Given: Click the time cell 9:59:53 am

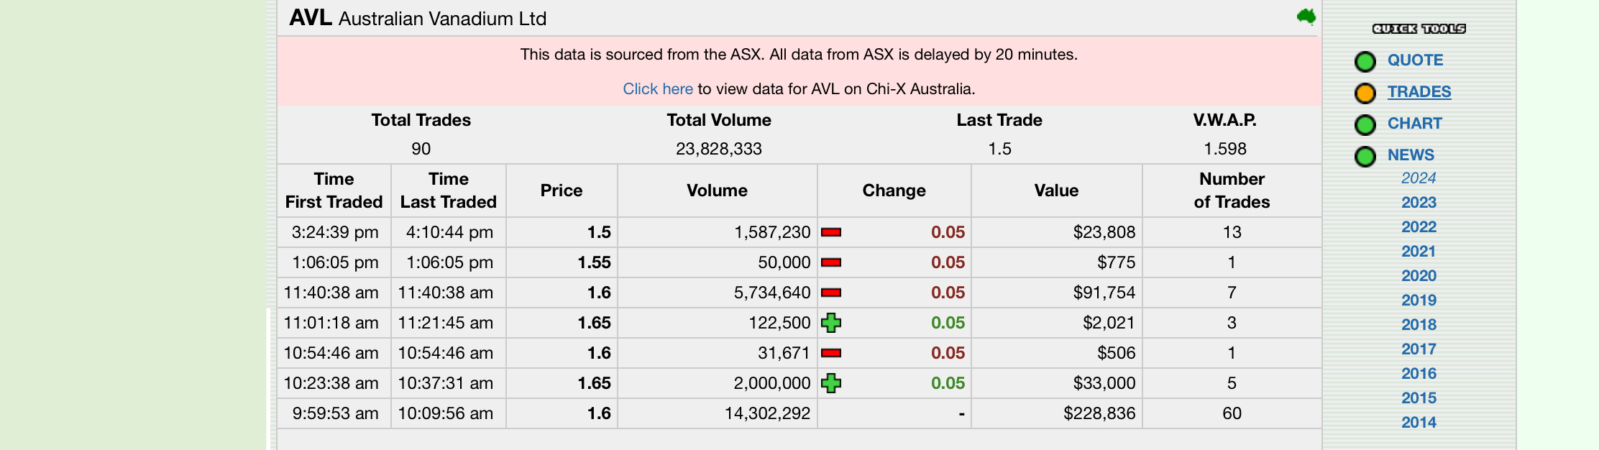Looking at the screenshot, I should coord(335,413).
